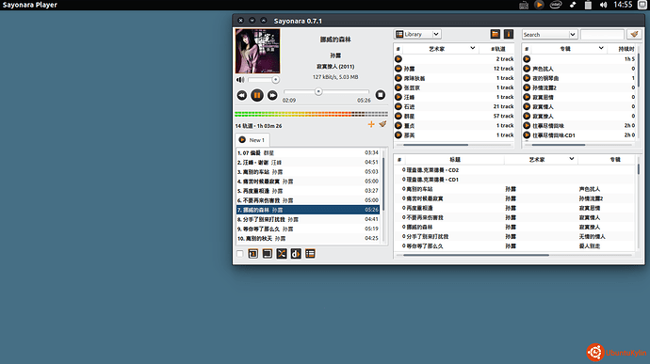Toggle the list-style button at playlist bottom
The image size is (650, 364).
310,253
